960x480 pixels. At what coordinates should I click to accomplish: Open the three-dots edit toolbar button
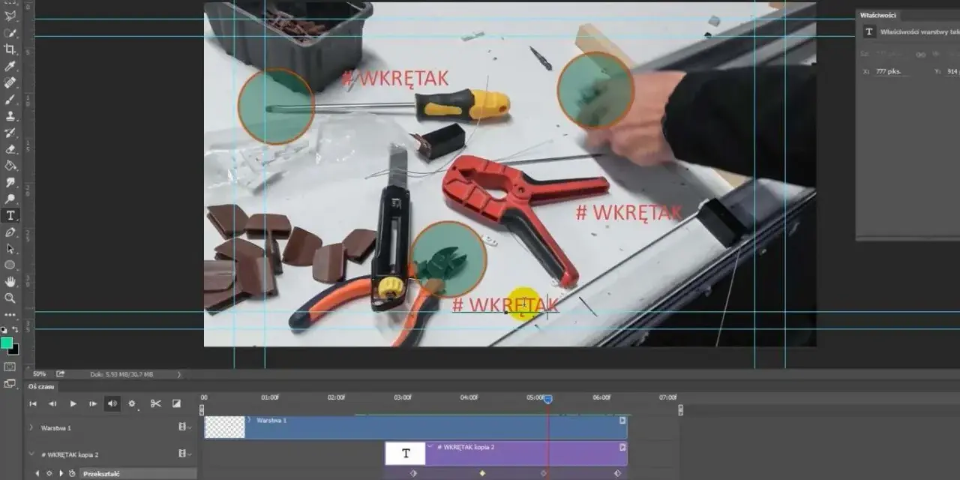click(10, 314)
